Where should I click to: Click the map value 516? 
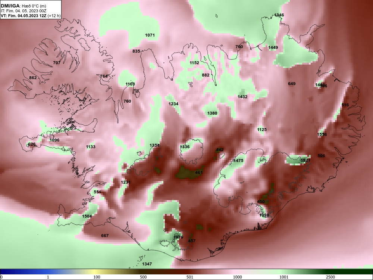pos(345,105)
